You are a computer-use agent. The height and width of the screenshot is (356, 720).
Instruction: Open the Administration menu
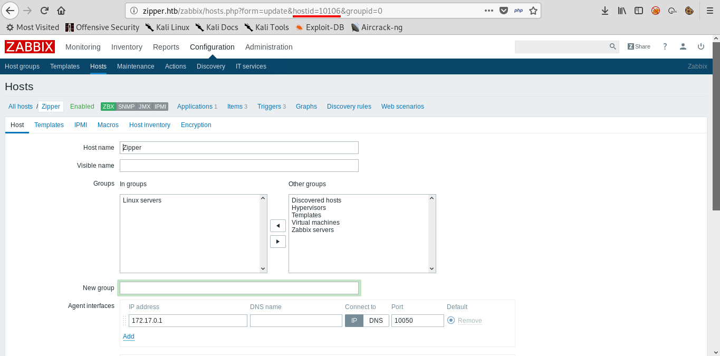268,47
